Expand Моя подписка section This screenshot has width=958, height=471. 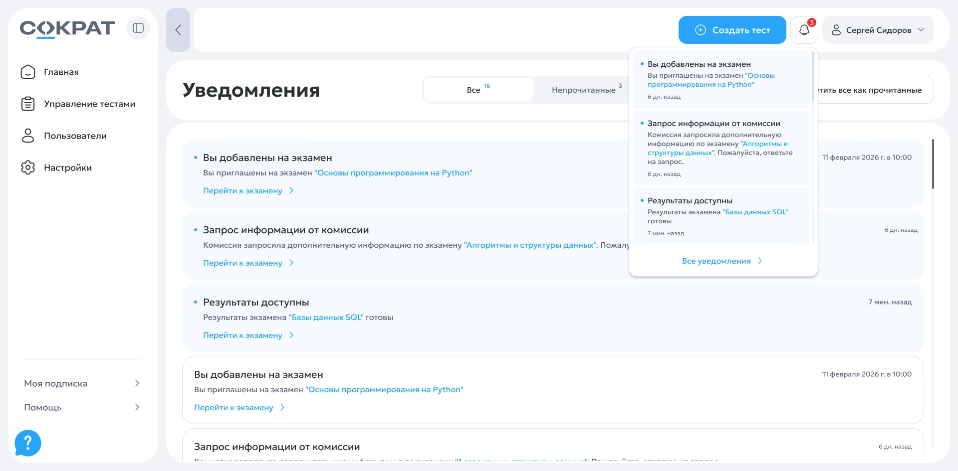[x=82, y=383]
